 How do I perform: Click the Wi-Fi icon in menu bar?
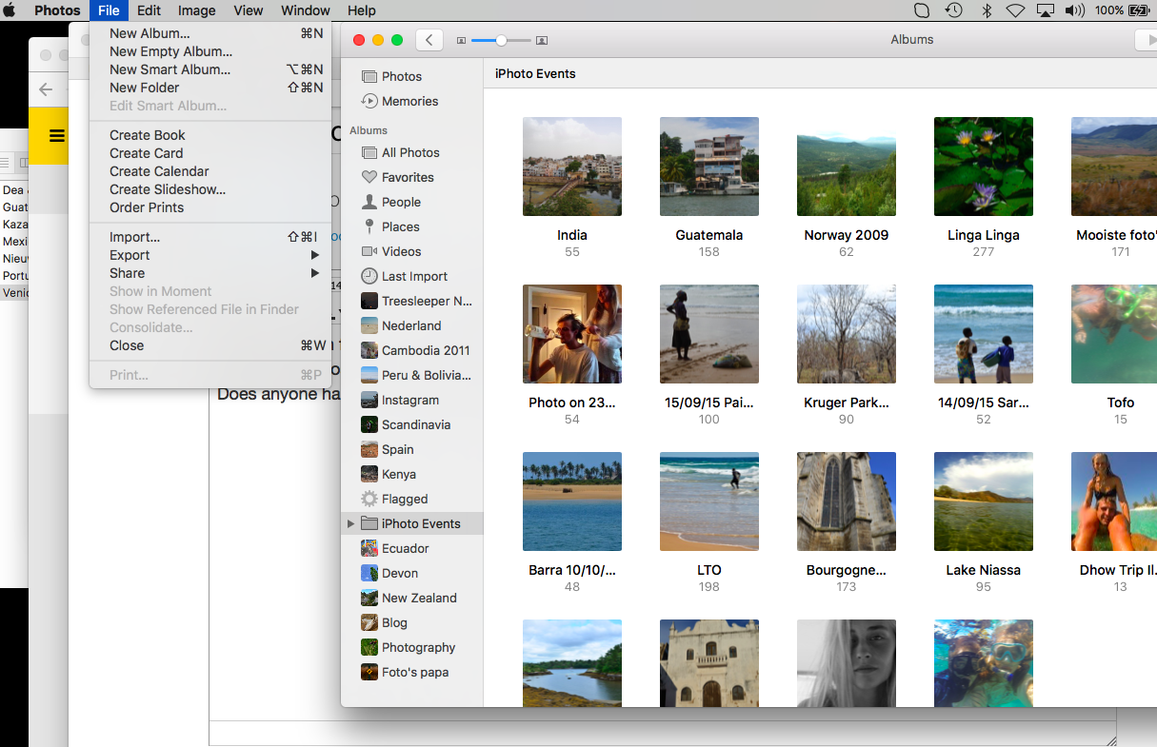pyautogui.click(x=1015, y=10)
